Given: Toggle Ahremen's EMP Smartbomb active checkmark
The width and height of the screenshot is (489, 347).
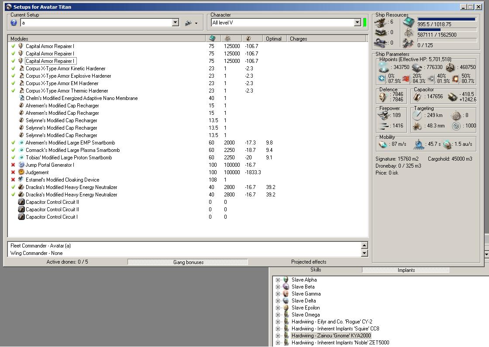Looking at the screenshot, I should tap(13, 142).
